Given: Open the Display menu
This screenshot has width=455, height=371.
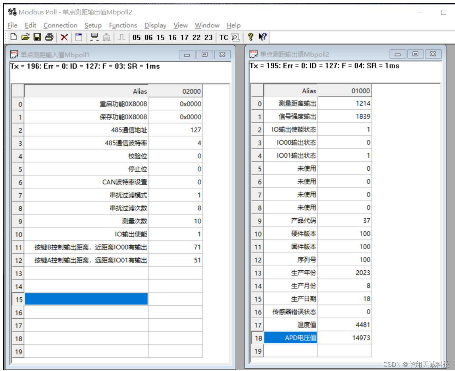Looking at the screenshot, I should pos(155,25).
